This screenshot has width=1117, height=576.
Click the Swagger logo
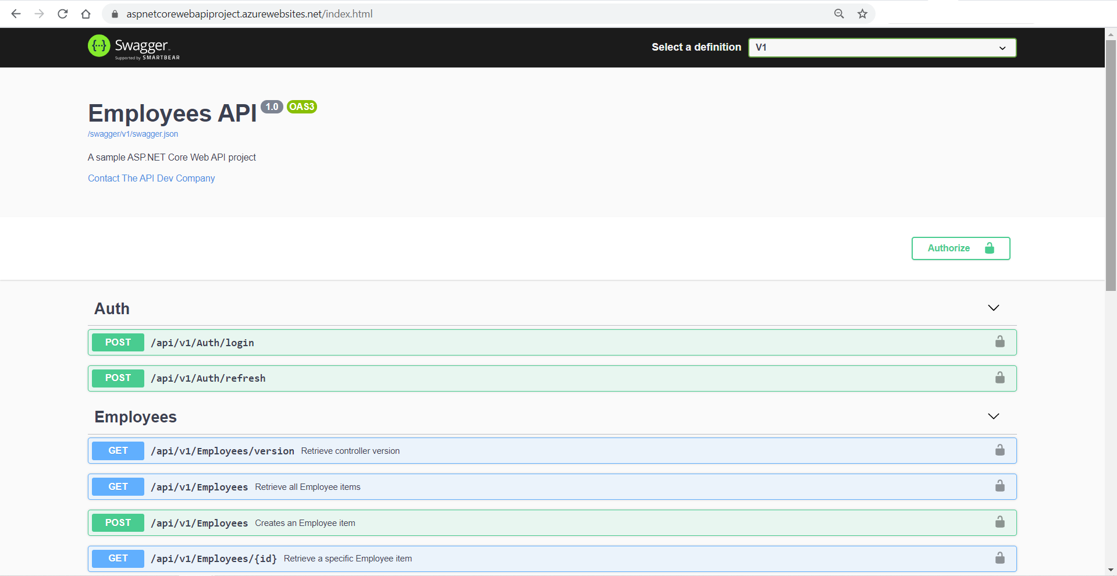tap(134, 47)
